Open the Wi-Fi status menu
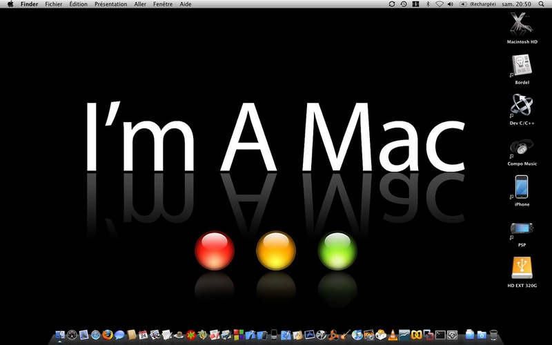552x345 pixels. pos(439,4)
